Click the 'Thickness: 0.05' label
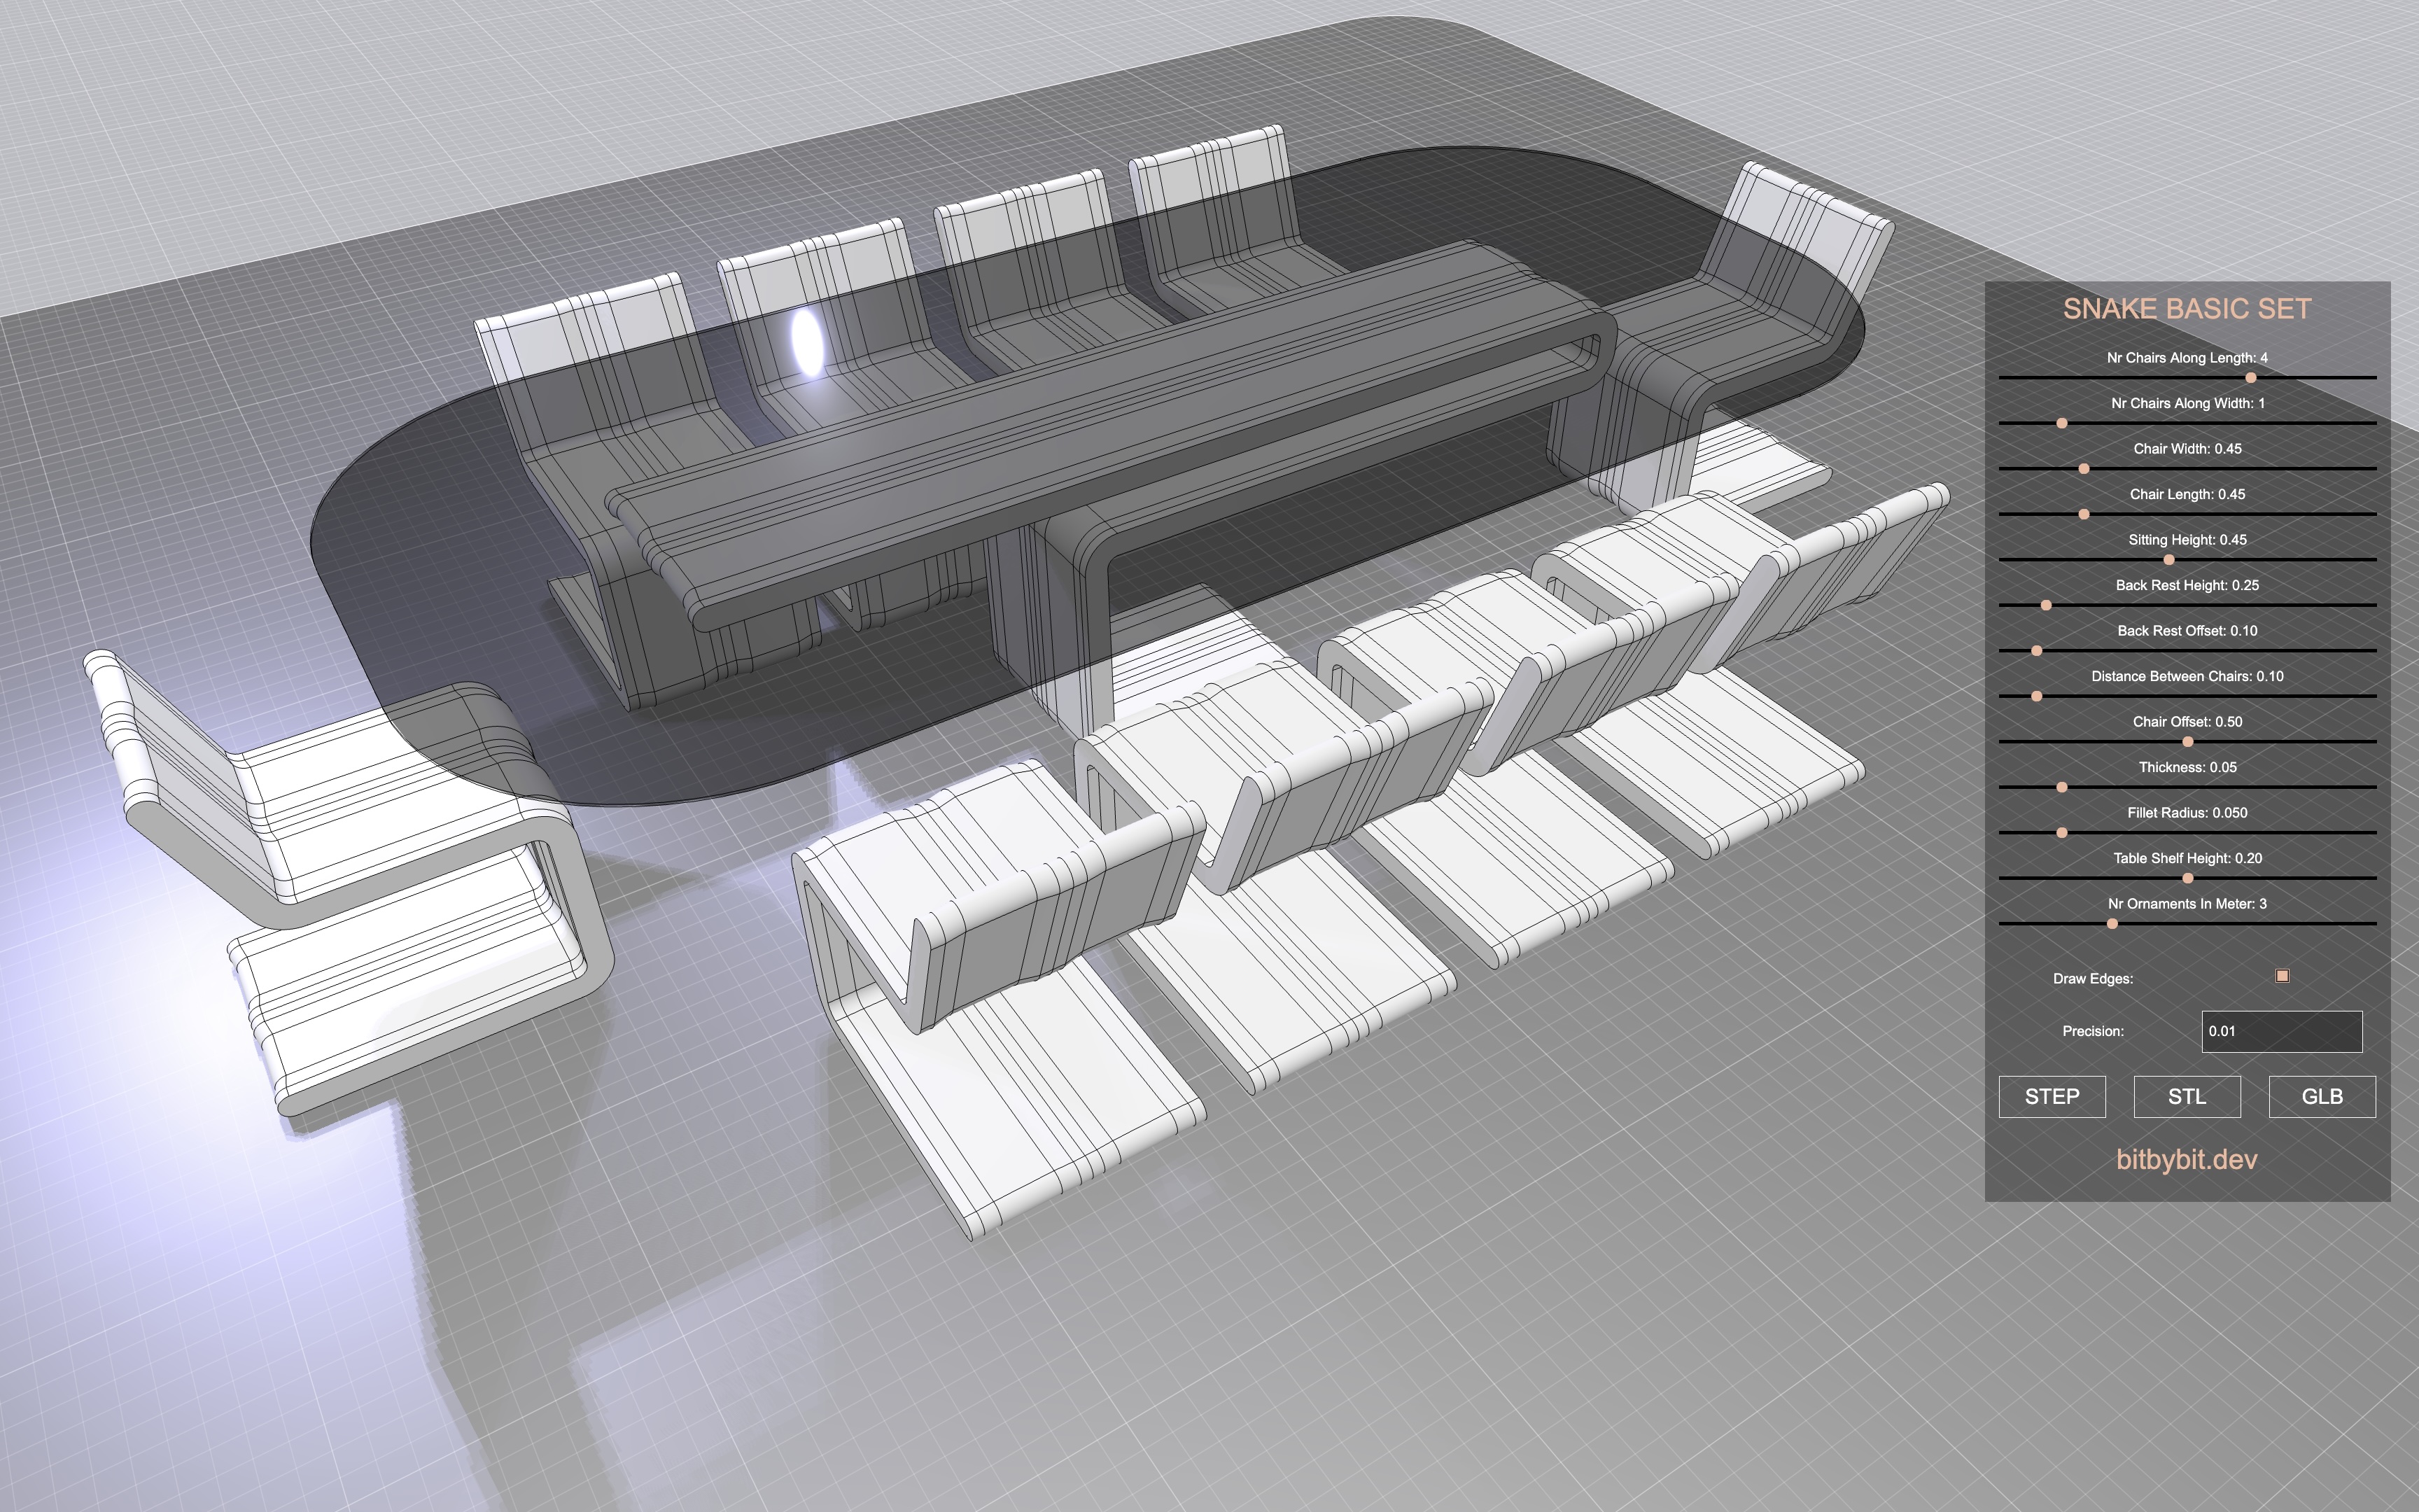The height and width of the screenshot is (1512, 2419). tap(2187, 767)
